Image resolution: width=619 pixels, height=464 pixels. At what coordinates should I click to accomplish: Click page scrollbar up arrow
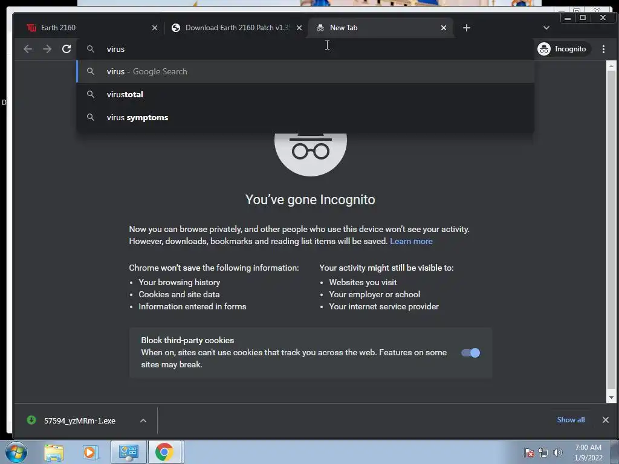point(612,66)
